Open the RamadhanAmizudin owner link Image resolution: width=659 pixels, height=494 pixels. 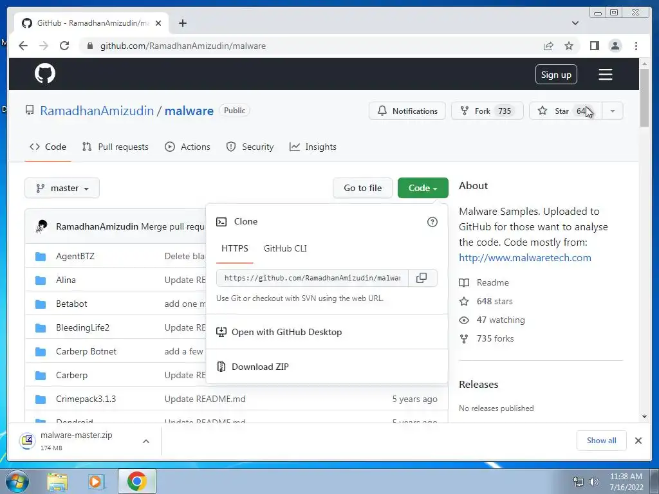pos(97,111)
